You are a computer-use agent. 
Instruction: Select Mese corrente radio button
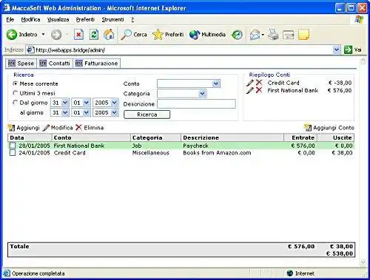coord(16,83)
